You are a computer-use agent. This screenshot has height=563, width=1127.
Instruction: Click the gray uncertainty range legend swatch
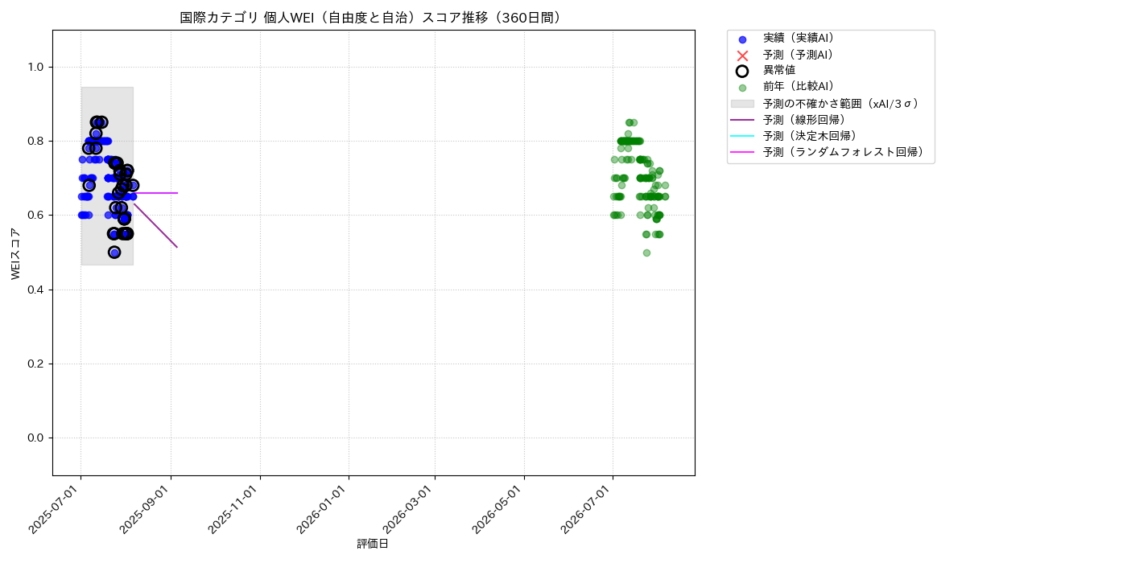pos(742,104)
